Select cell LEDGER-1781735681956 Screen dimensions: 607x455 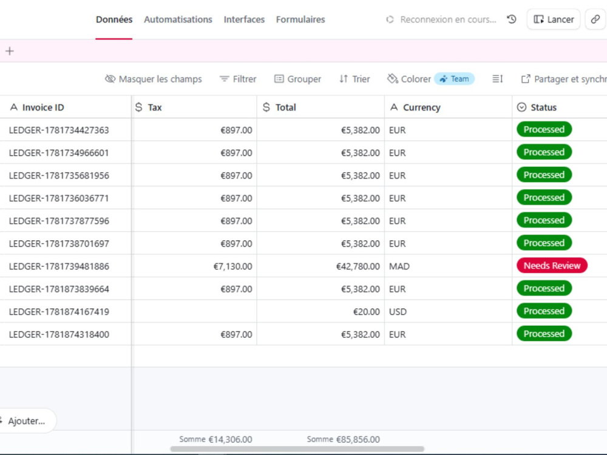click(x=66, y=175)
